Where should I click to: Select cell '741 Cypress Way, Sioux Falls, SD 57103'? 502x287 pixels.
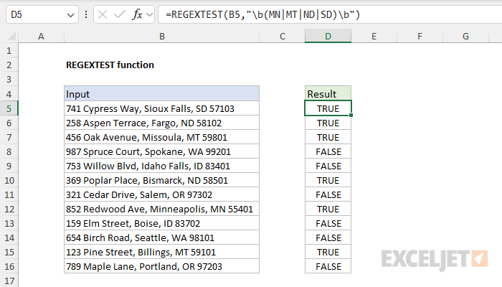tap(161, 108)
